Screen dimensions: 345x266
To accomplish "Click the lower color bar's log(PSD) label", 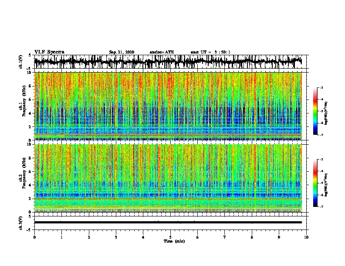I will tap(326, 185).
